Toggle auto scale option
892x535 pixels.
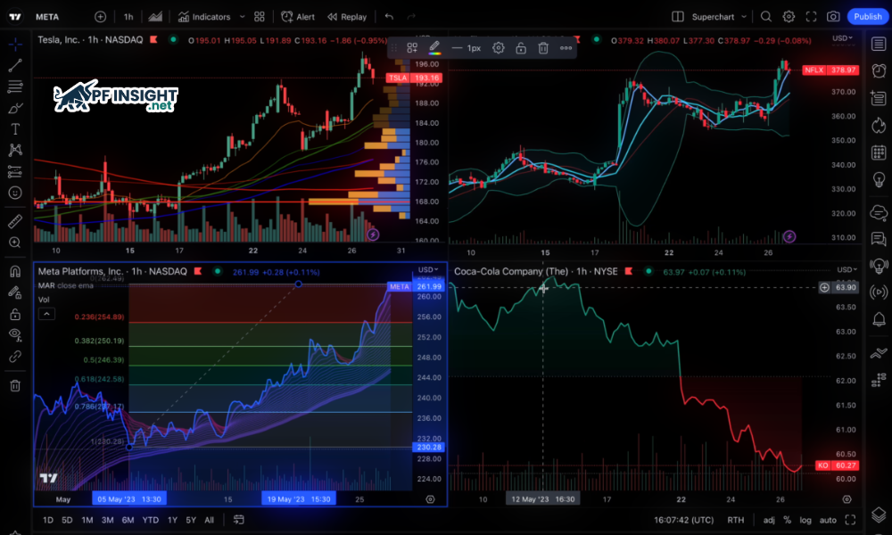click(x=828, y=520)
